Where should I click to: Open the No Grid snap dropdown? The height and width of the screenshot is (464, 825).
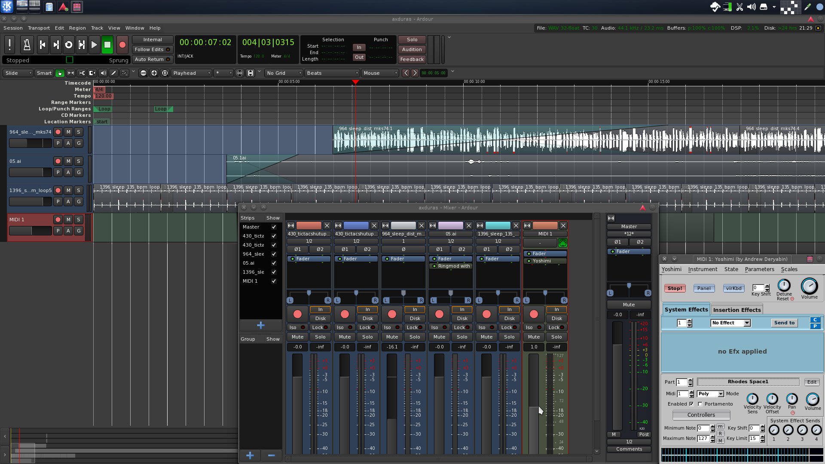[284, 73]
